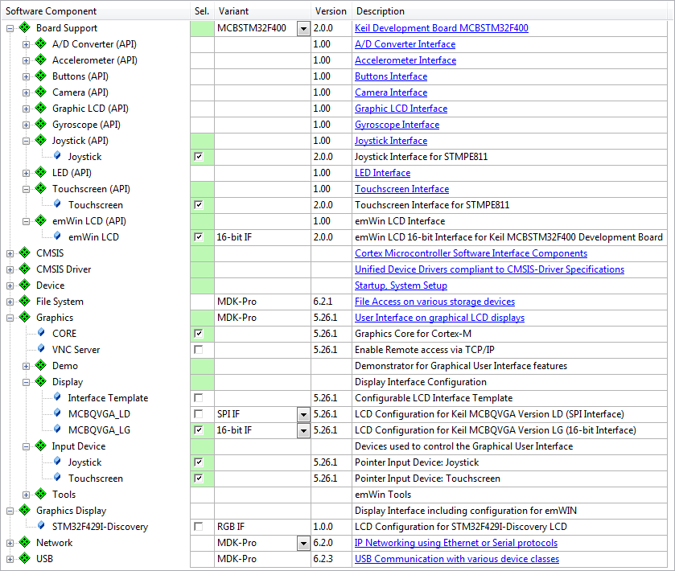Click the Software Component column header
The height and width of the screenshot is (571, 675).
point(51,11)
